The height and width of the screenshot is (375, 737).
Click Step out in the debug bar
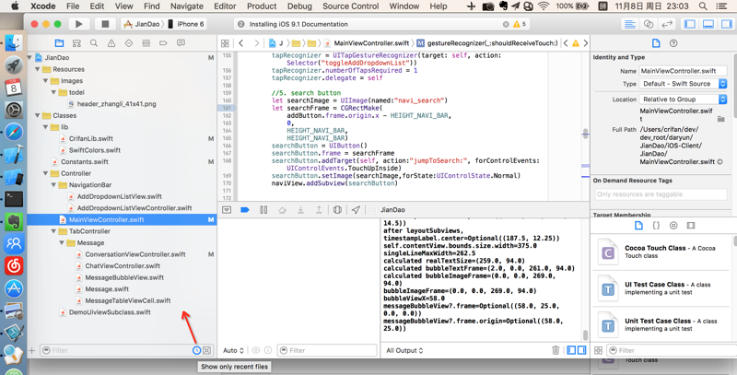click(x=319, y=209)
